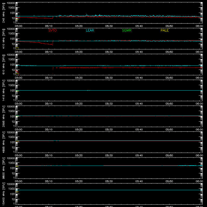
Task: Click 05:50 label under 245 MHz panel
Action: (x=169, y=26)
